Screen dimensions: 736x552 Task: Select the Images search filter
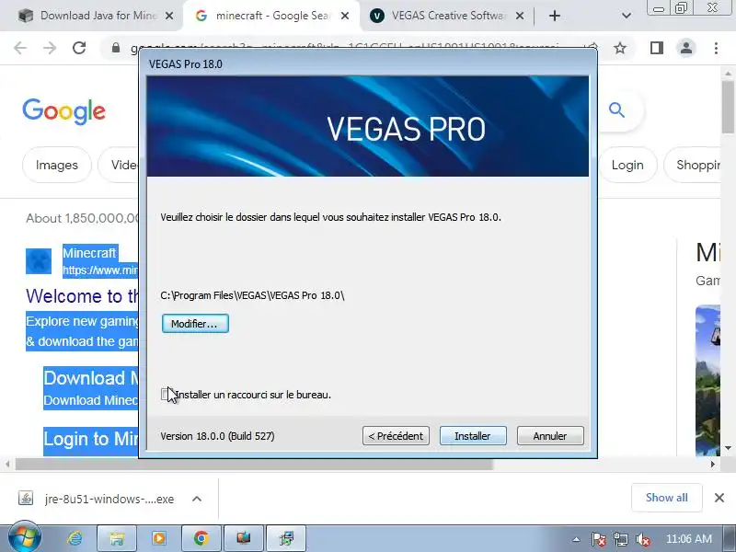(57, 166)
